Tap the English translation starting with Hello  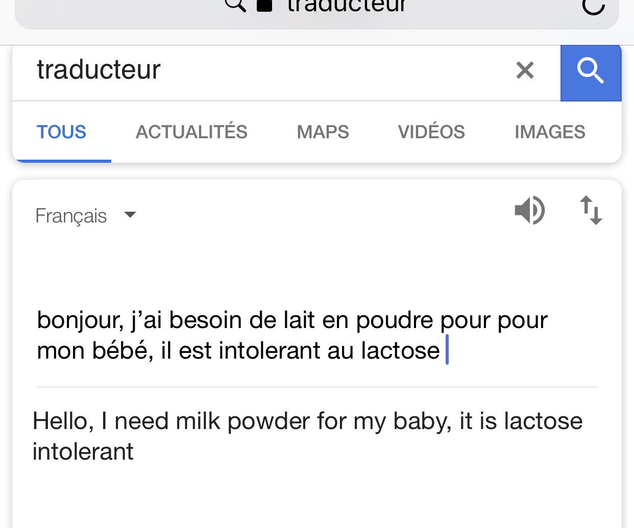307,422
